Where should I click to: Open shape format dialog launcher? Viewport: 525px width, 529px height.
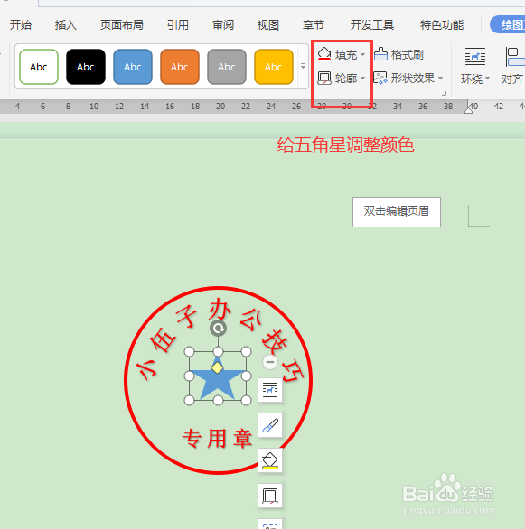tap(445, 94)
